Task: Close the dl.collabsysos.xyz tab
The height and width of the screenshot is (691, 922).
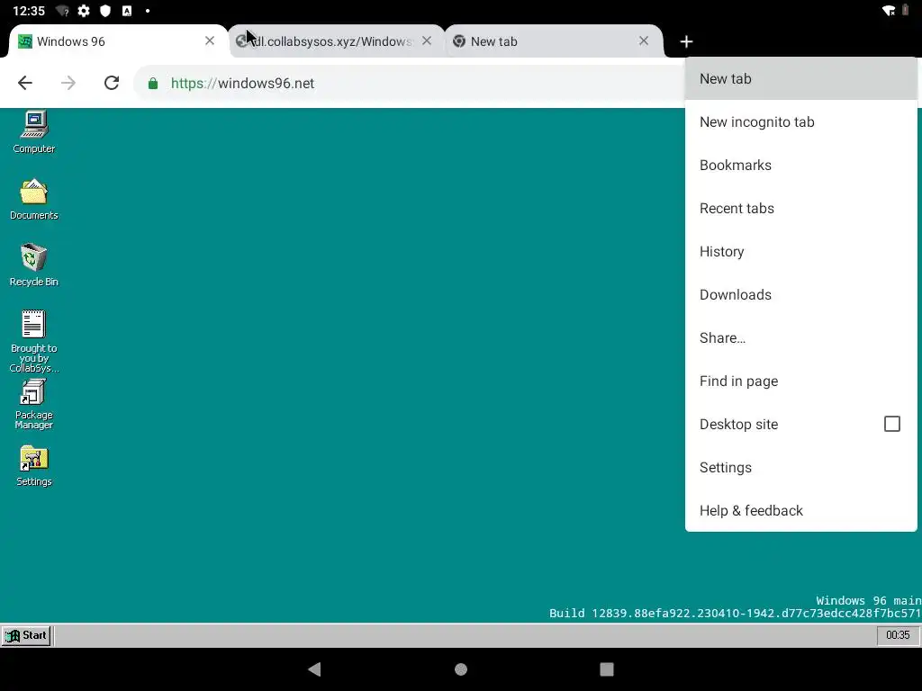Action: click(427, 40)
